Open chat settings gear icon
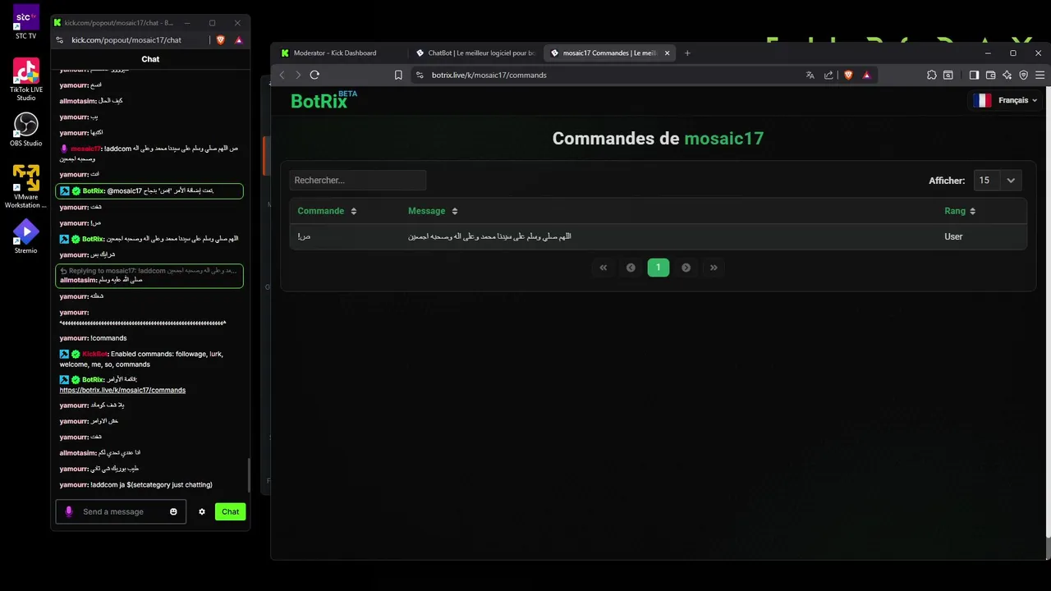 tap(202, 511)
